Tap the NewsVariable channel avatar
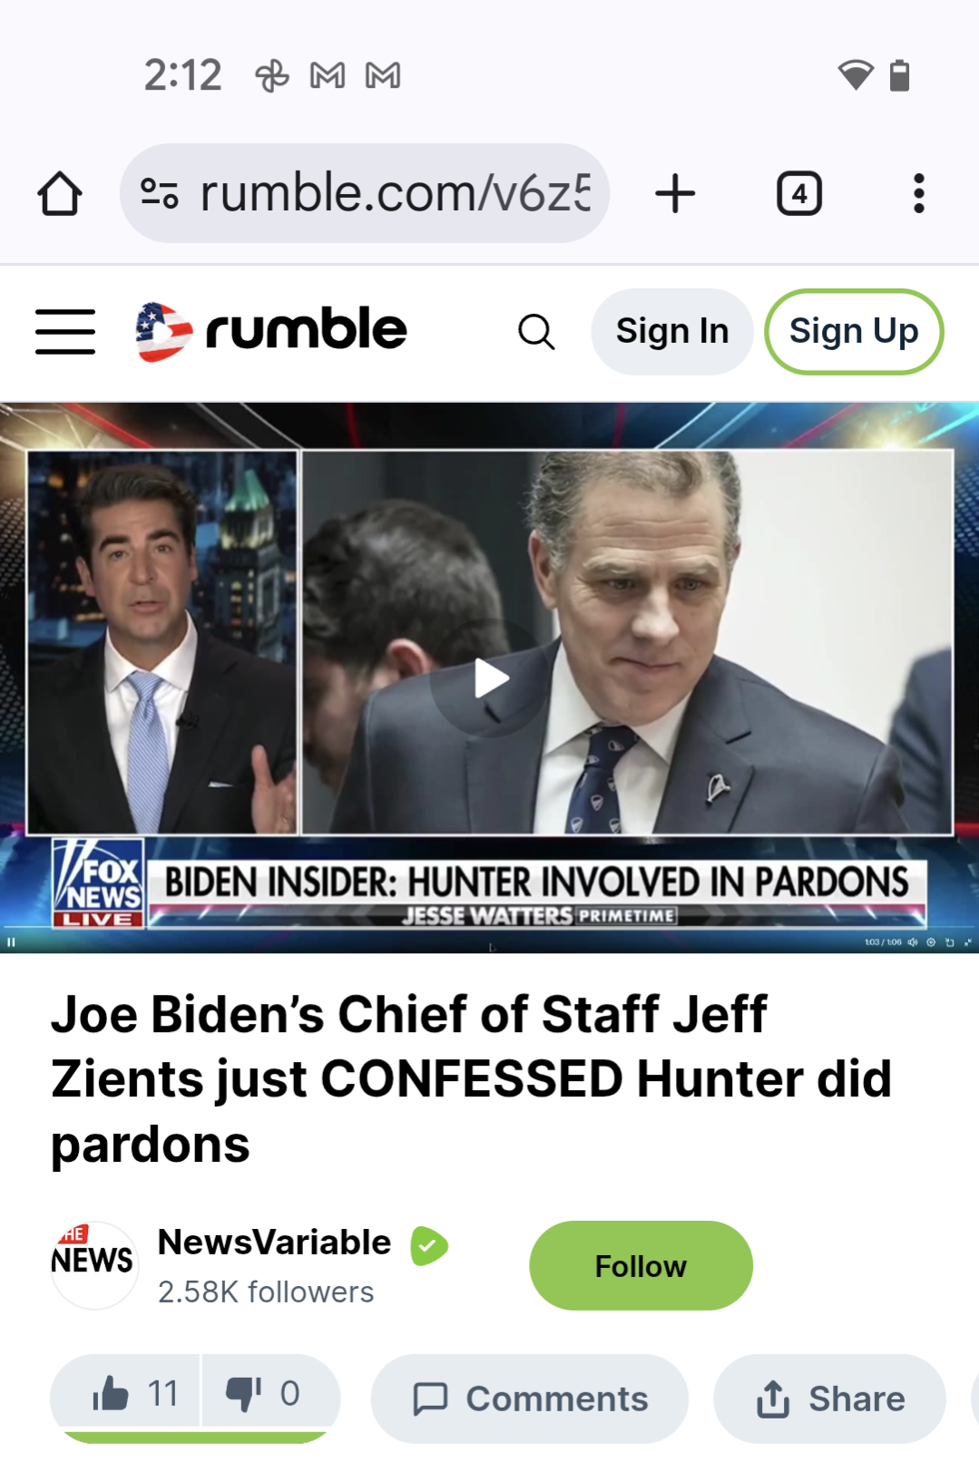Screen dimensions: 979x1462 94,1265
